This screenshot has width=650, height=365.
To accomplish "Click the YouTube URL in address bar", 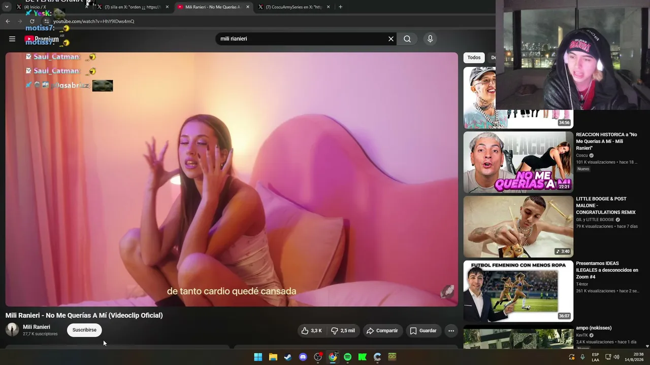I will 94,21.
